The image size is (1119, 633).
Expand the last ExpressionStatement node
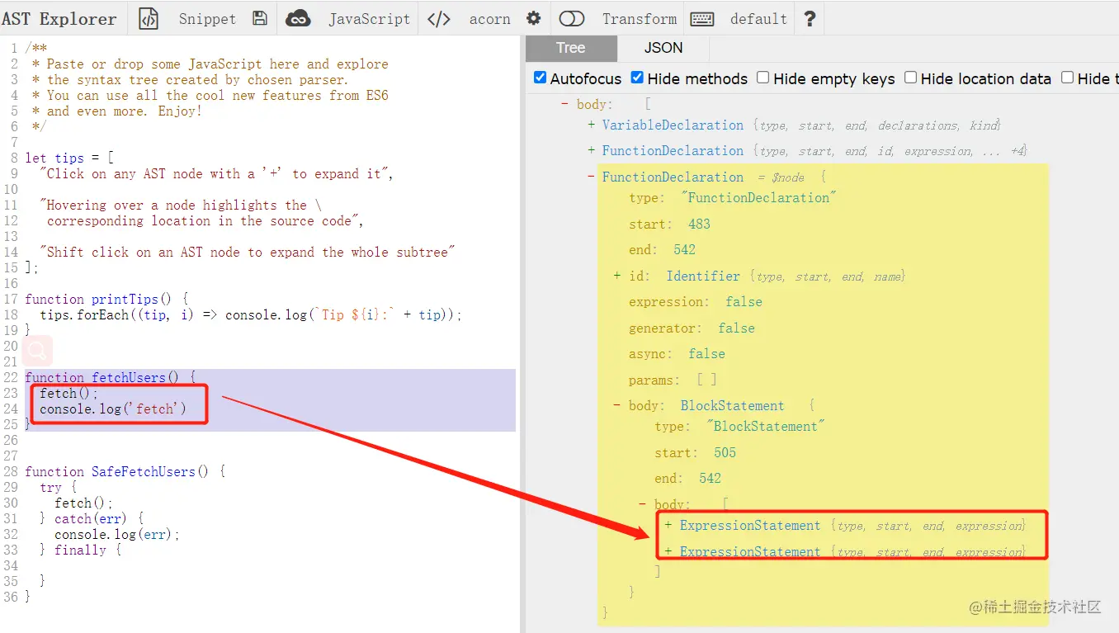tap(668, 551)
